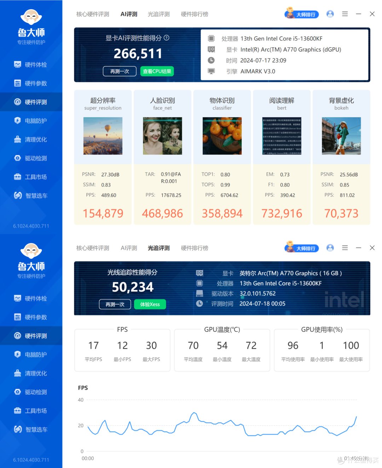Open 硬件体检 in the 光追评测 window sidebar

(31, 298)
